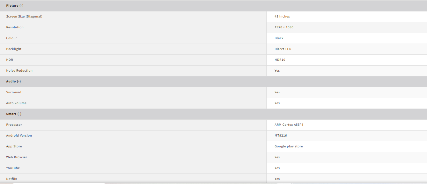Click the Google play store value
This screenshot has height=184, width=427.
point(289,146)
